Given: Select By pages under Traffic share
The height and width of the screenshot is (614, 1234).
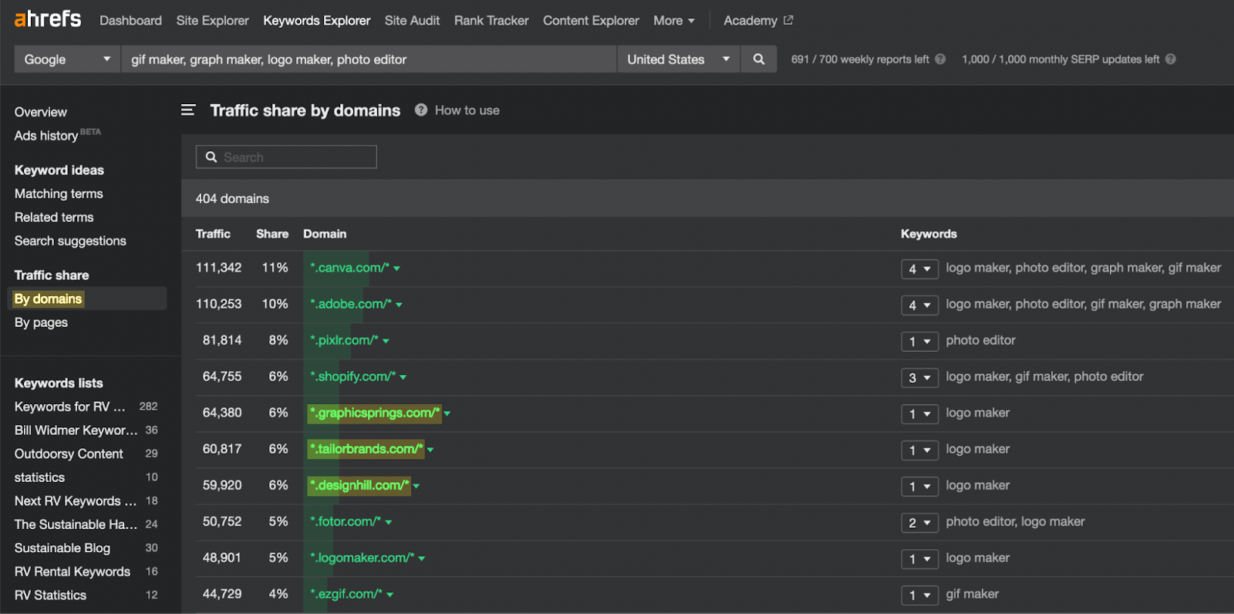Looking at the screenshot, I should click(x=42, y=322).
